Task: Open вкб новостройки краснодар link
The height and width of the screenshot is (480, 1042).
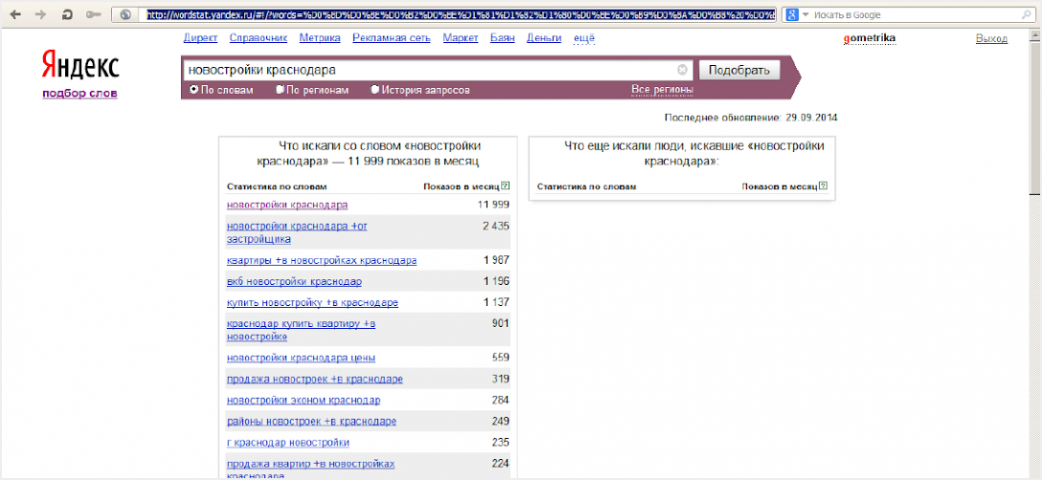Action: pos(294,281)
